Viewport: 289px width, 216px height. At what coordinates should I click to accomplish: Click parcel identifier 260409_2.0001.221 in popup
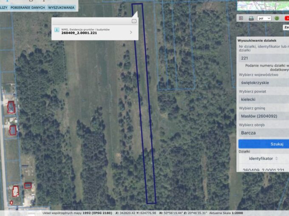(x=79, y=33)
